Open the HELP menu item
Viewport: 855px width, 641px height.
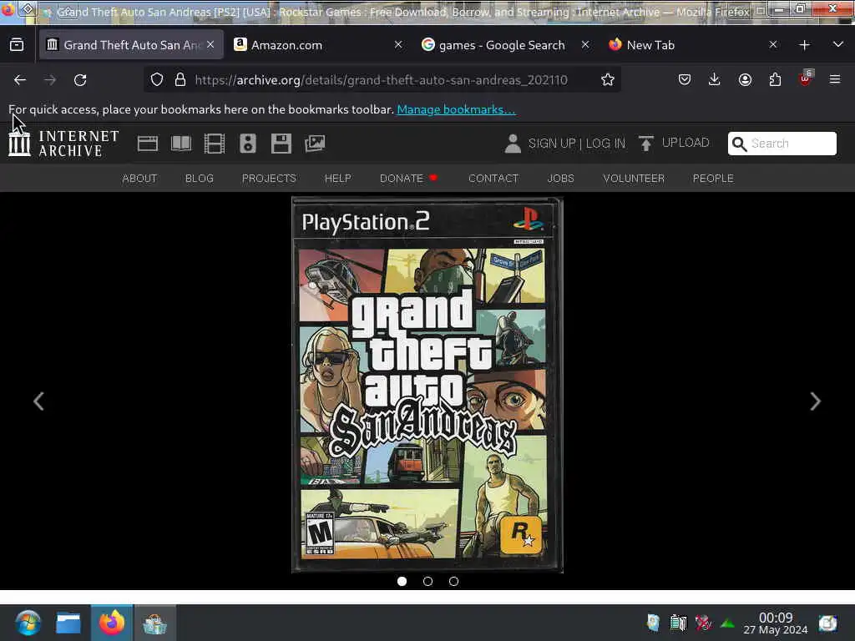[x=338, y=179]
